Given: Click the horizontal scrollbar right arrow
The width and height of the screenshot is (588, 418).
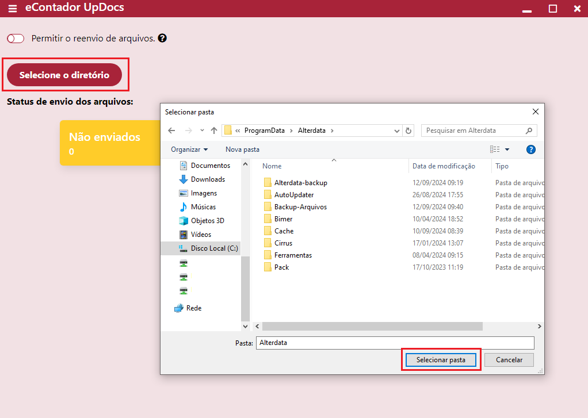Looking at the screenshot, I should click(539, 327).
